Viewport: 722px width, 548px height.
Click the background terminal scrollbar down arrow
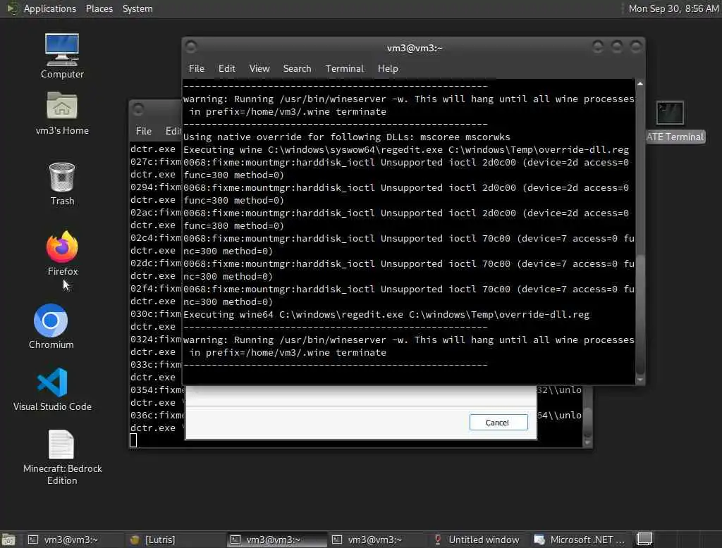(x=587, y=442)
